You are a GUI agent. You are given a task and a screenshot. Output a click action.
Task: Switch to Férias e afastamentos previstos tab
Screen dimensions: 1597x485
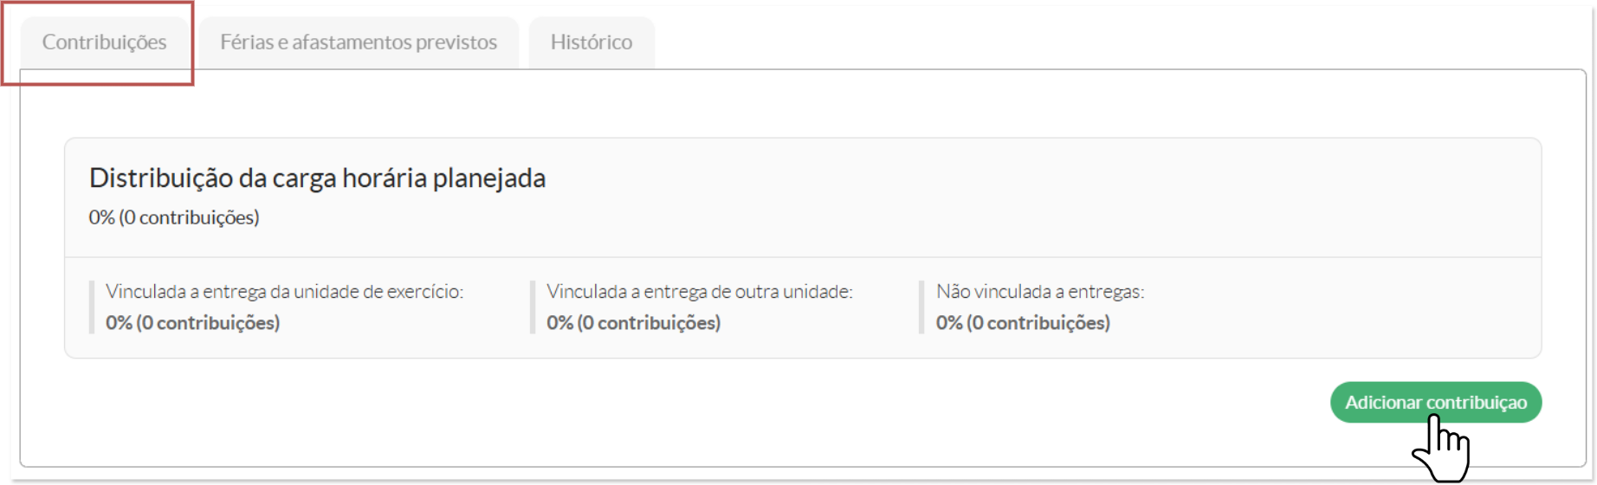click(359, 42)
